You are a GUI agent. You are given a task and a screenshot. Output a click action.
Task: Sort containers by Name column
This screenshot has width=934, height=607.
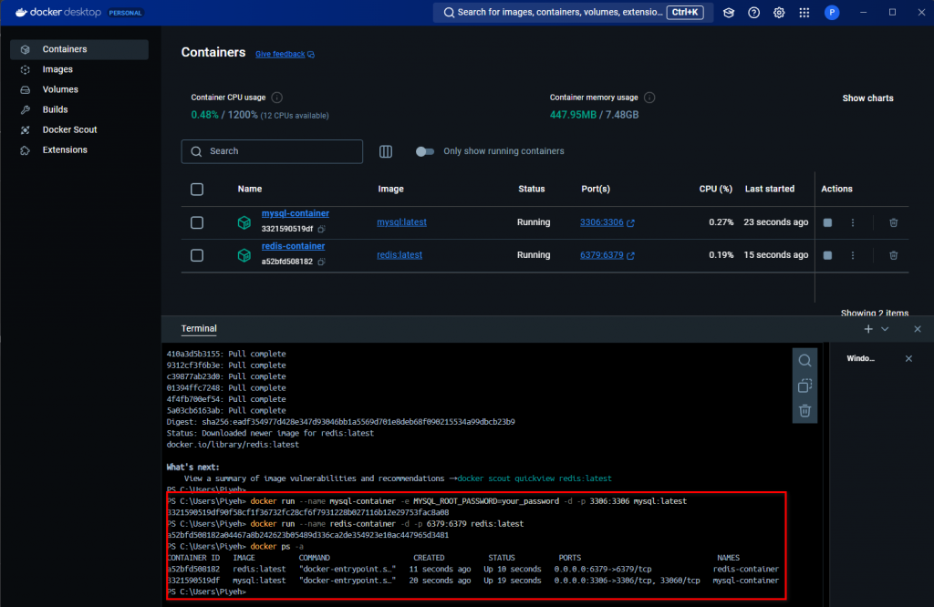click(x=250, y=190)
